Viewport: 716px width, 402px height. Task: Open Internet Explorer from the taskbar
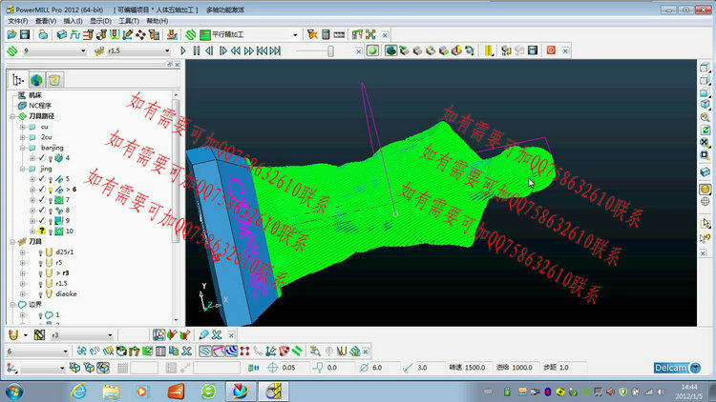pos(78,392)
